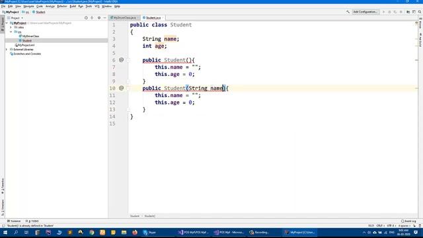The width and height of the screenshot is (423, 238).
Task: Select Student class in project tree
Action: [26, 40]
